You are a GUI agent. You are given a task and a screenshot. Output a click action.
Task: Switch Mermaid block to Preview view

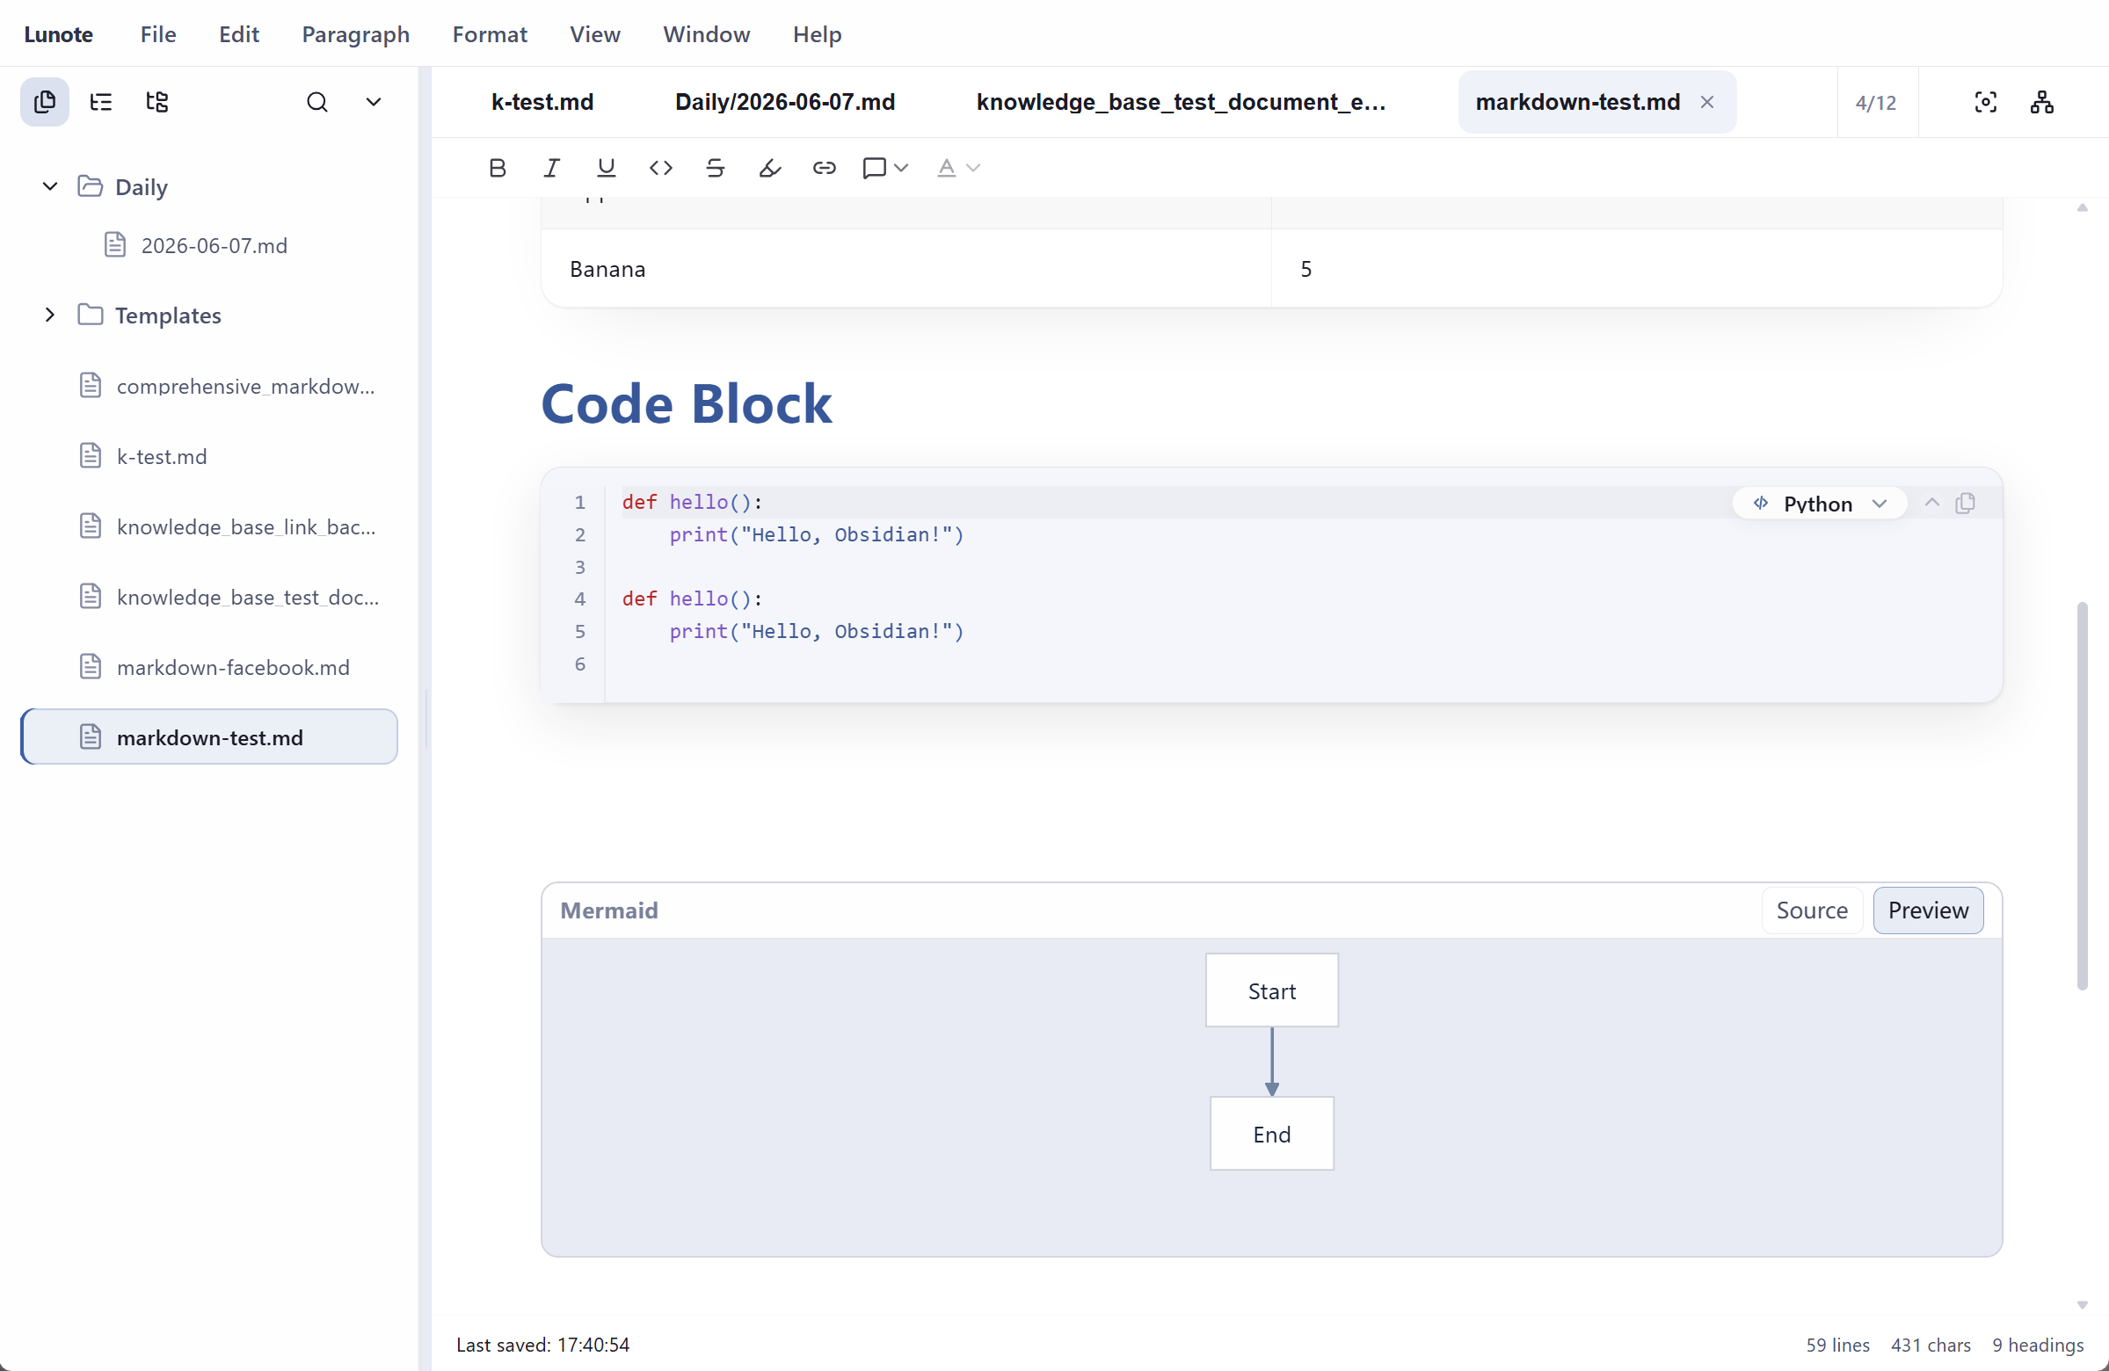pyautogui.click(x=1928, y=910)
